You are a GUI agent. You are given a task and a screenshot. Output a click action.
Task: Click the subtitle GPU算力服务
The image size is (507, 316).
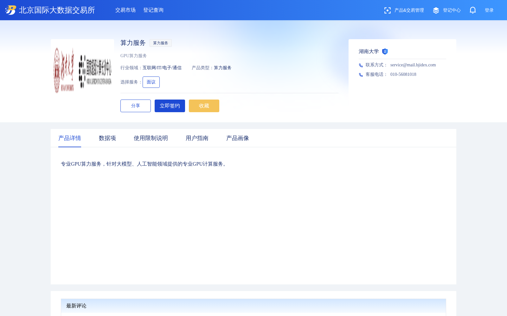[134, 56]
